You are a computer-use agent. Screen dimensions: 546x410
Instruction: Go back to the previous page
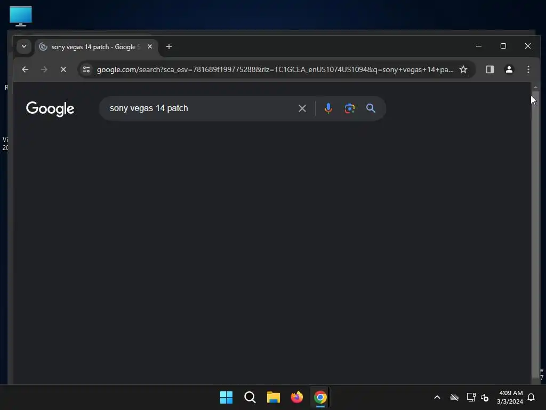tap(25, 69)
